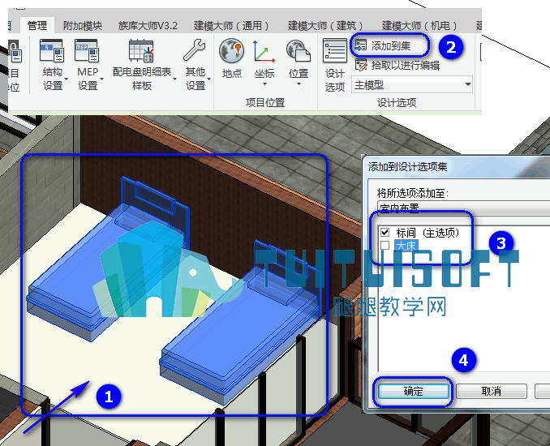
Task: Select the 大床 list entry text
Action: [x=406, y=246]
